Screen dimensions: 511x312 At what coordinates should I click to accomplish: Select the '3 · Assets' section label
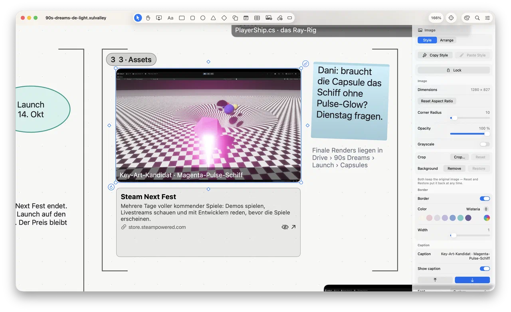pos(131,60)
